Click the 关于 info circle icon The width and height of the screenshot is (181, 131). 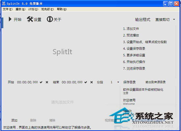[50, 19]
